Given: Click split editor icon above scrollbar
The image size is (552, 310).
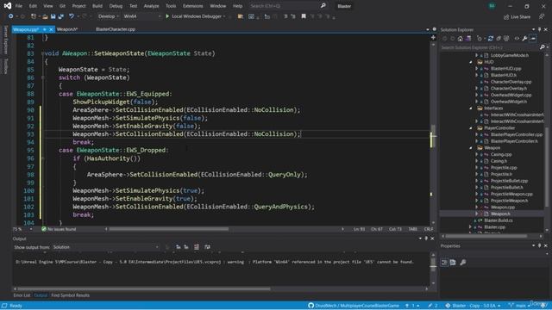Looking at the screenshot, I should tap(433, 37).
